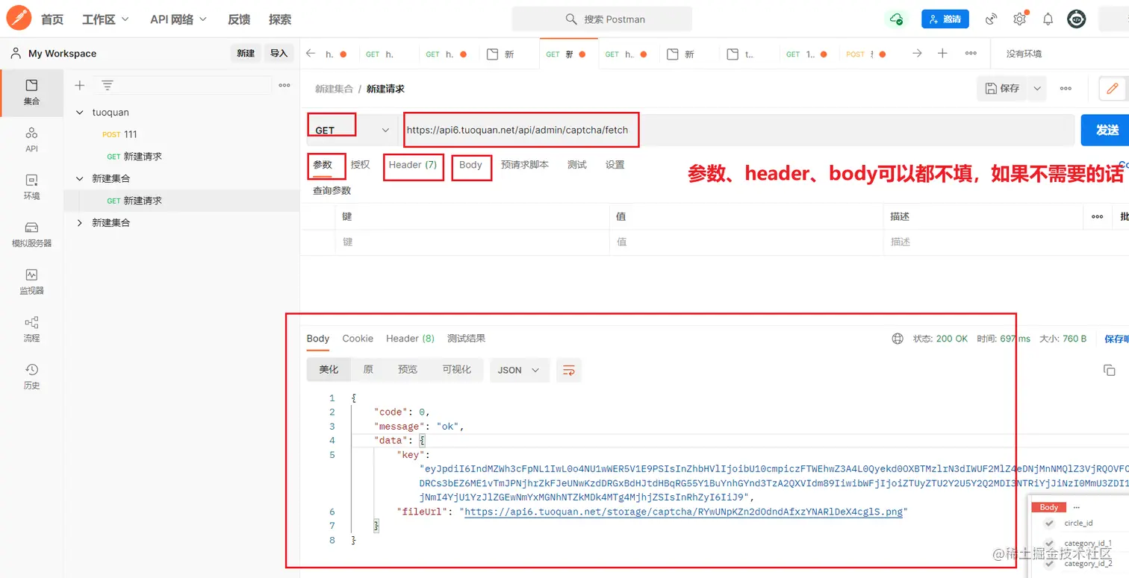Screen dimensions: 1129x578
Task: Open the 历史 history panel
Action: 31,377
